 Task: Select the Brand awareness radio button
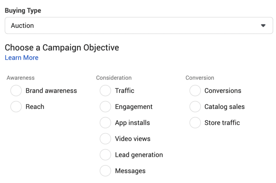click(16, 91)
